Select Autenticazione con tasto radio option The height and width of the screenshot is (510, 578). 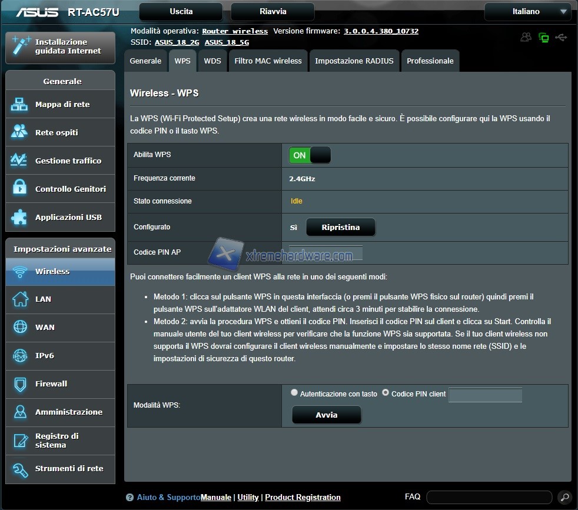(294, 393)
